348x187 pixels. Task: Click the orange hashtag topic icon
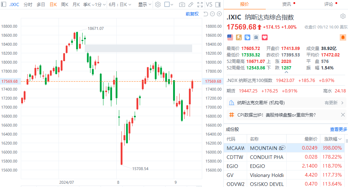(x=232, y=115)
